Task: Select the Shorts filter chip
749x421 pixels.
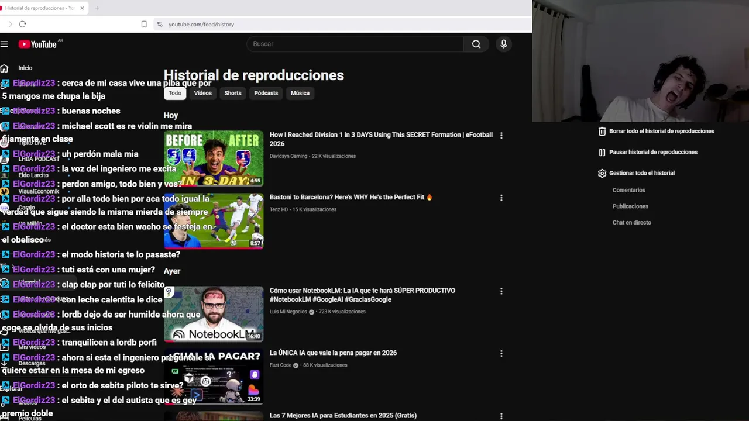Action: point(233,93)
